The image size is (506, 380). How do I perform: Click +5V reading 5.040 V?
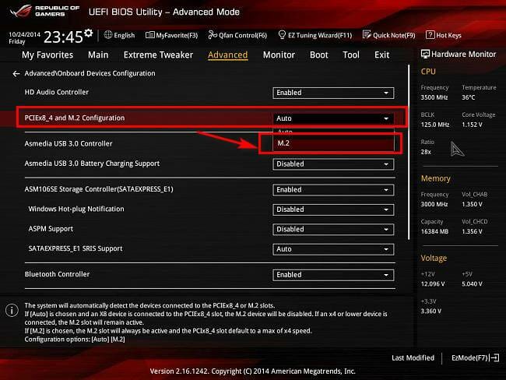point(472,283)
